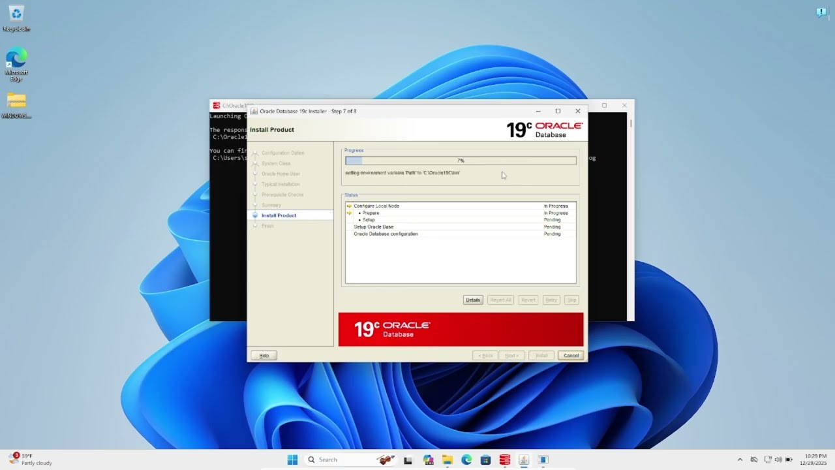This screenshot has height=470, width=835.
Task: Click the Help button
Action: pos(264,355)
